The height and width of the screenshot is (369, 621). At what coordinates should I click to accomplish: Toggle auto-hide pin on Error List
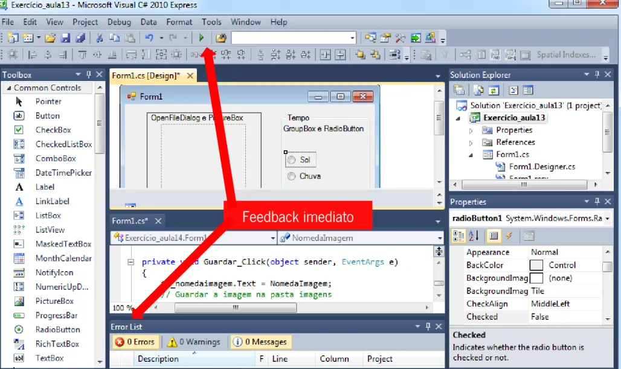click(x=428, y=326)
